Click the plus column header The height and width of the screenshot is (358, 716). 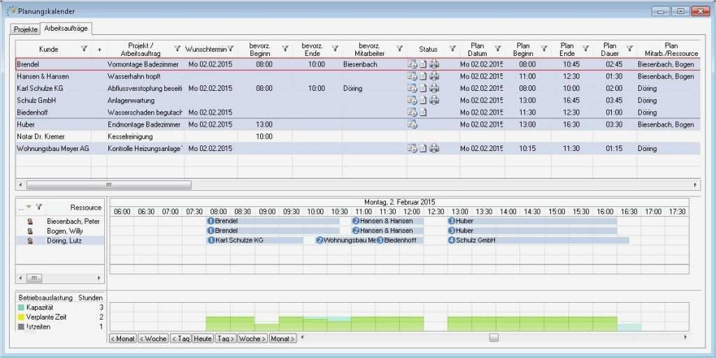click(99, 49)
